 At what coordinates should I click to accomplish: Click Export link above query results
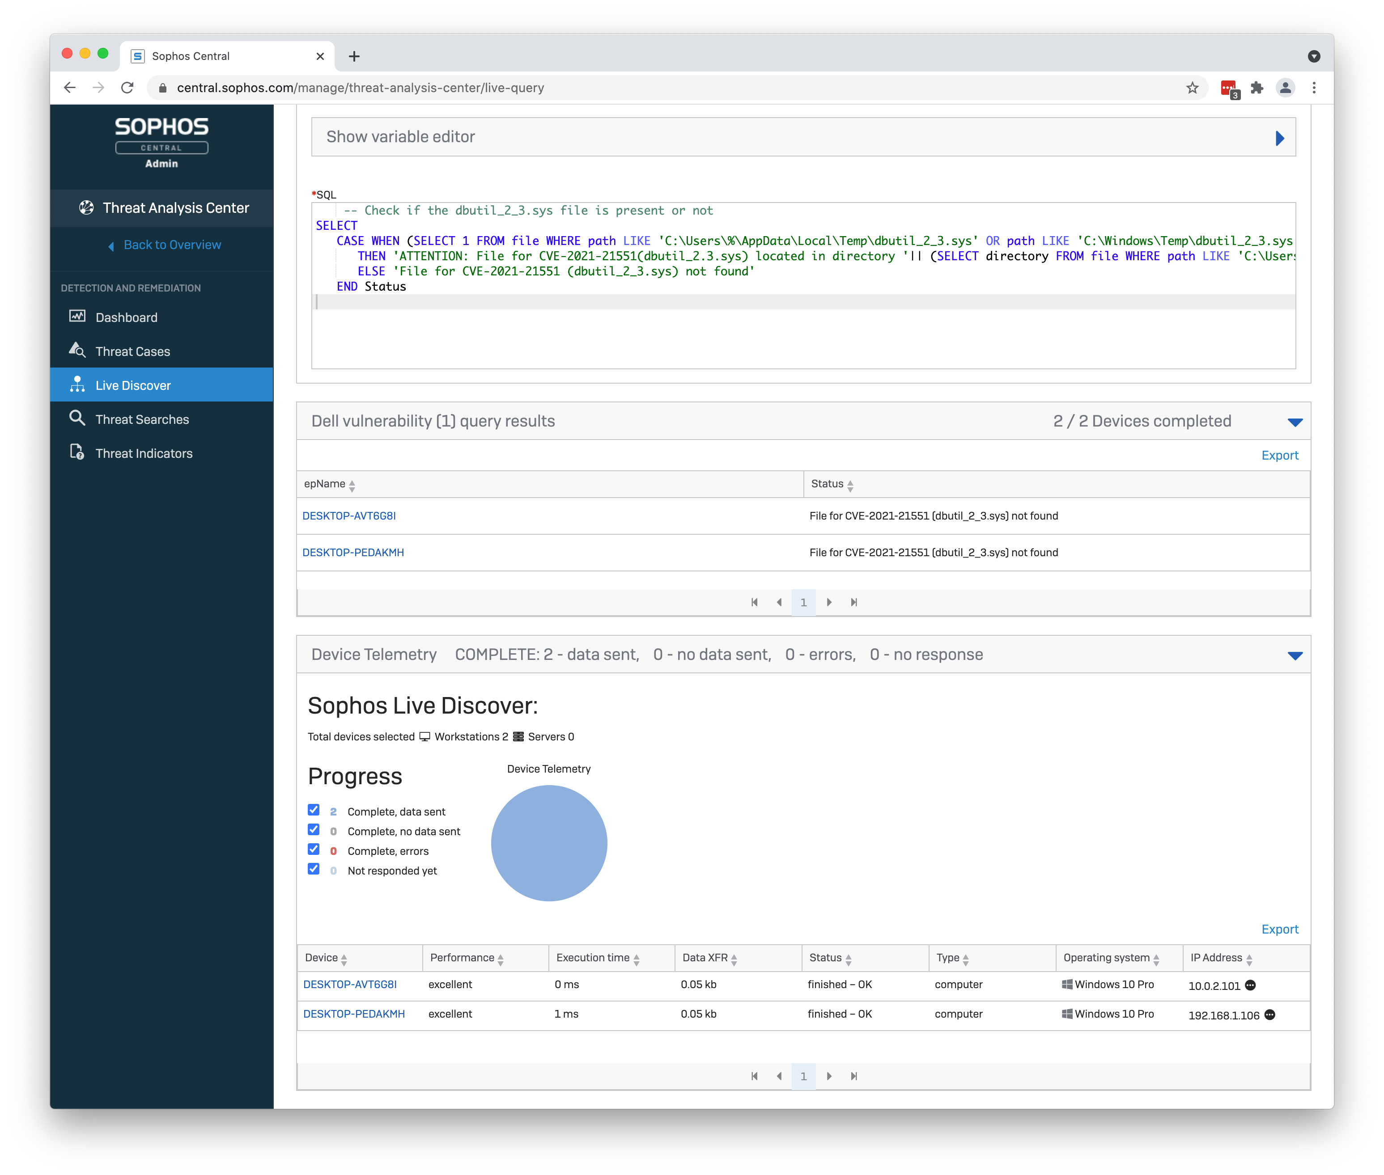1279,455
